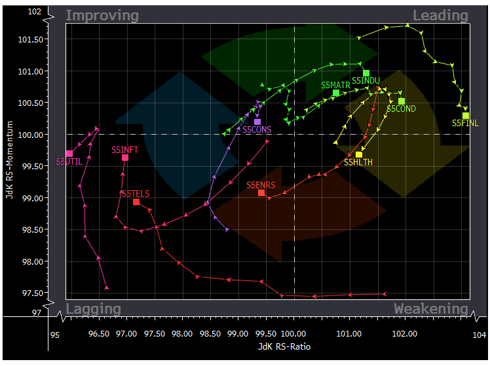Click the S5HLTH label text
Viewport: 490px width, 366px height.
358,163
